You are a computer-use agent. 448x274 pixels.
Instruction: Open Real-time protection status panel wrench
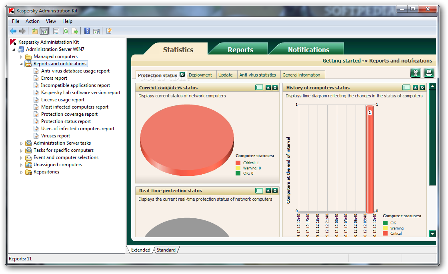pyautogui.click(x=275, y=191)
